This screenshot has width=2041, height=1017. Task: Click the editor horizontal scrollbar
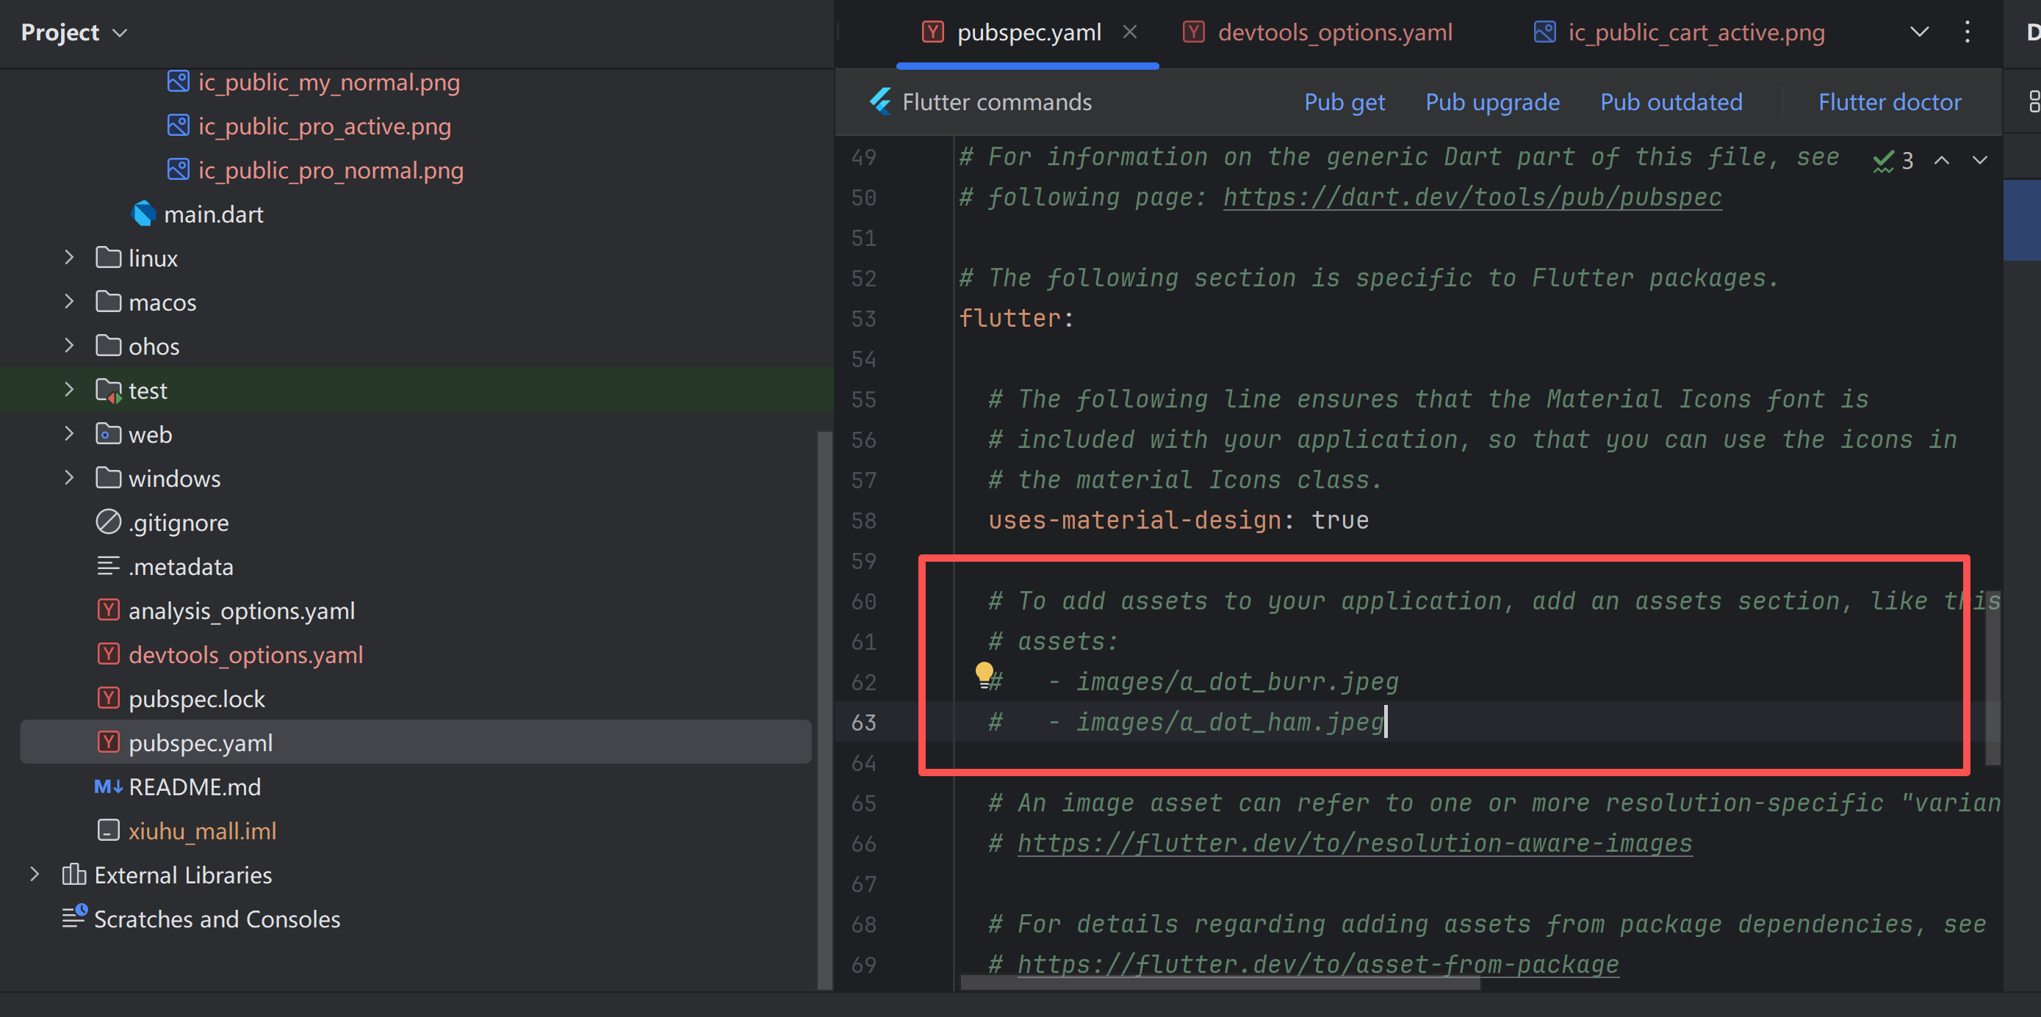tap(1220, 983)
